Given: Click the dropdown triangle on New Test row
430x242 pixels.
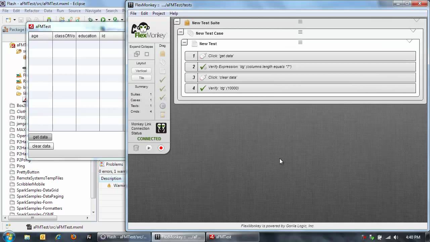Looking at the screenshot, I should [409, 41].
